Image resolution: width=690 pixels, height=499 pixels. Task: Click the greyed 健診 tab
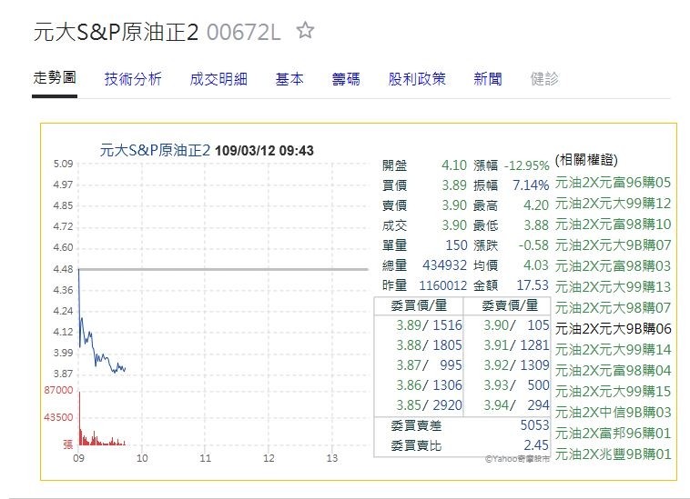[x=544, y=79]
